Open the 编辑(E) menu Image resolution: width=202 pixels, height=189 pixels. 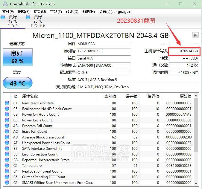[x=24, y=12]
